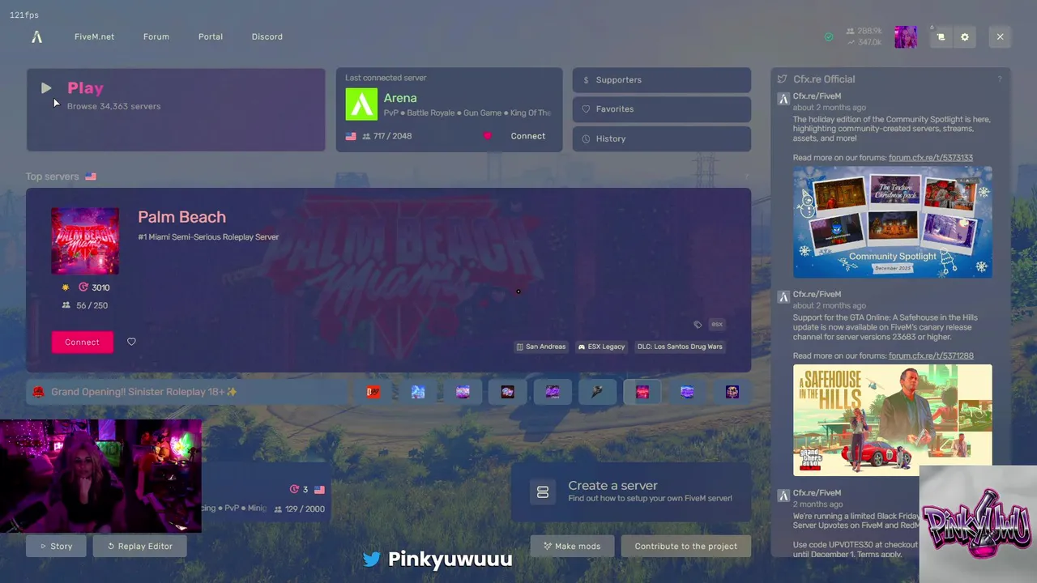Select the light blue server icon in carousel
This screenshot has height=583, width=1037.
coord(418,392)
